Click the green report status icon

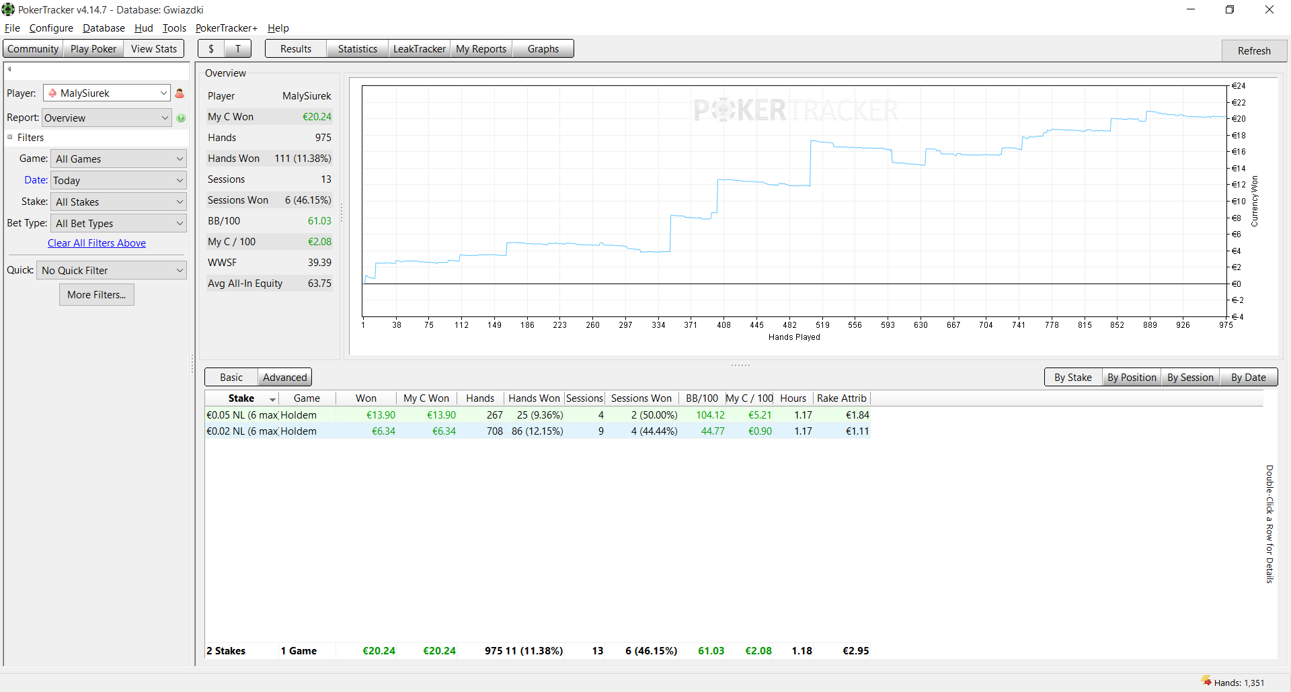pos(181,118)
